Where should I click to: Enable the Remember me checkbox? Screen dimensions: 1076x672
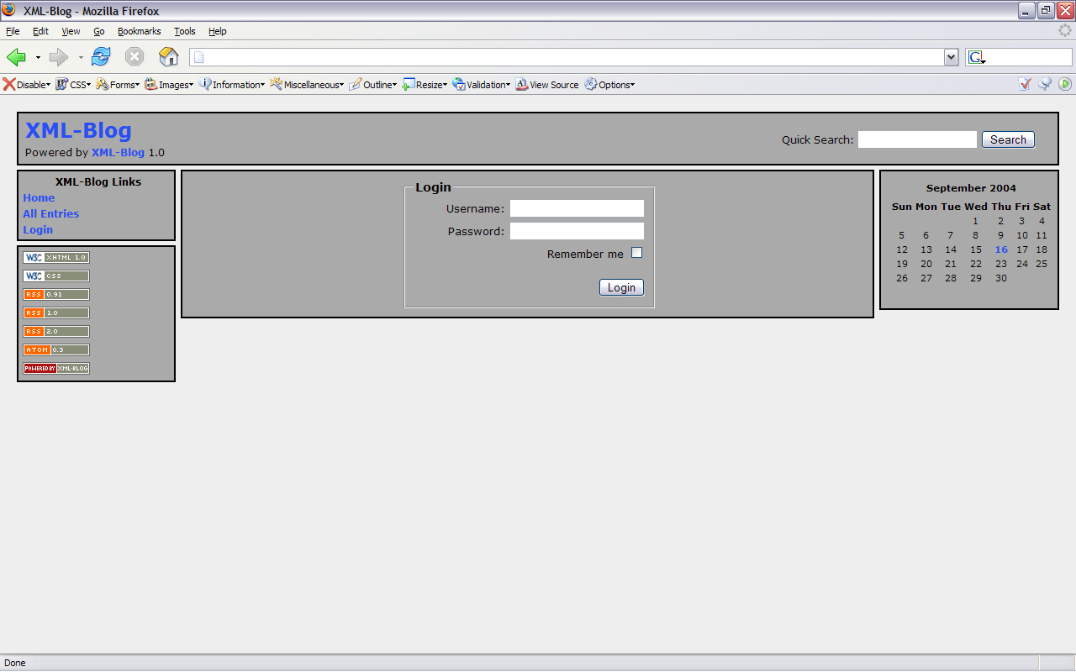[636, 253]
